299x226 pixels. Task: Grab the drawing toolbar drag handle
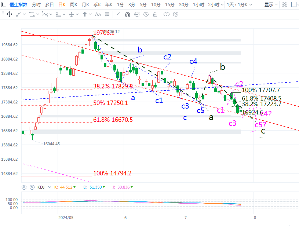3,14
